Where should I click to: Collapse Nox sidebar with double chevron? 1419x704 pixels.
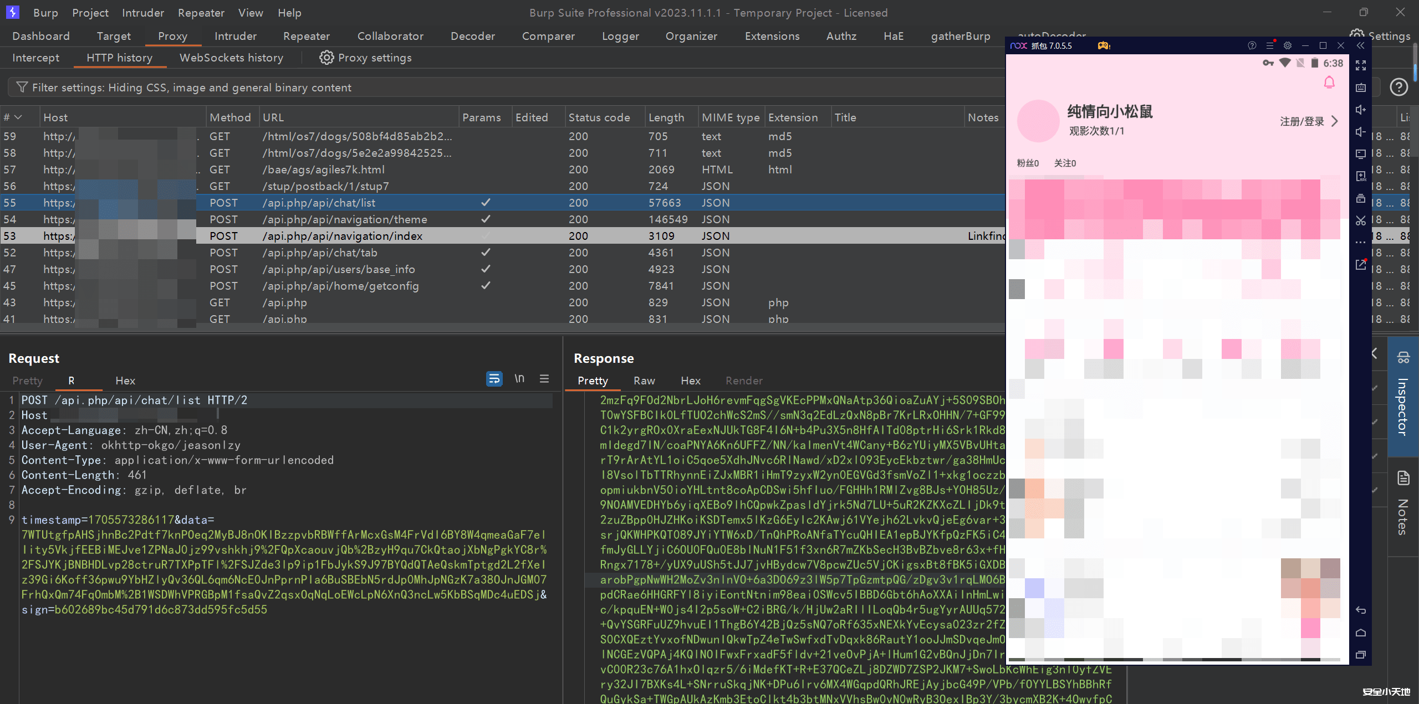point(1361,45)
